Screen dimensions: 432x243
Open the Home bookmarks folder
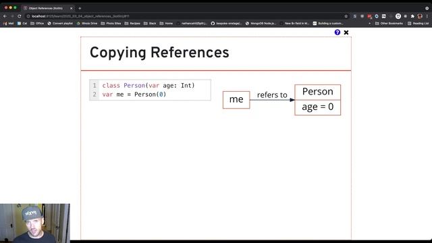167,24
